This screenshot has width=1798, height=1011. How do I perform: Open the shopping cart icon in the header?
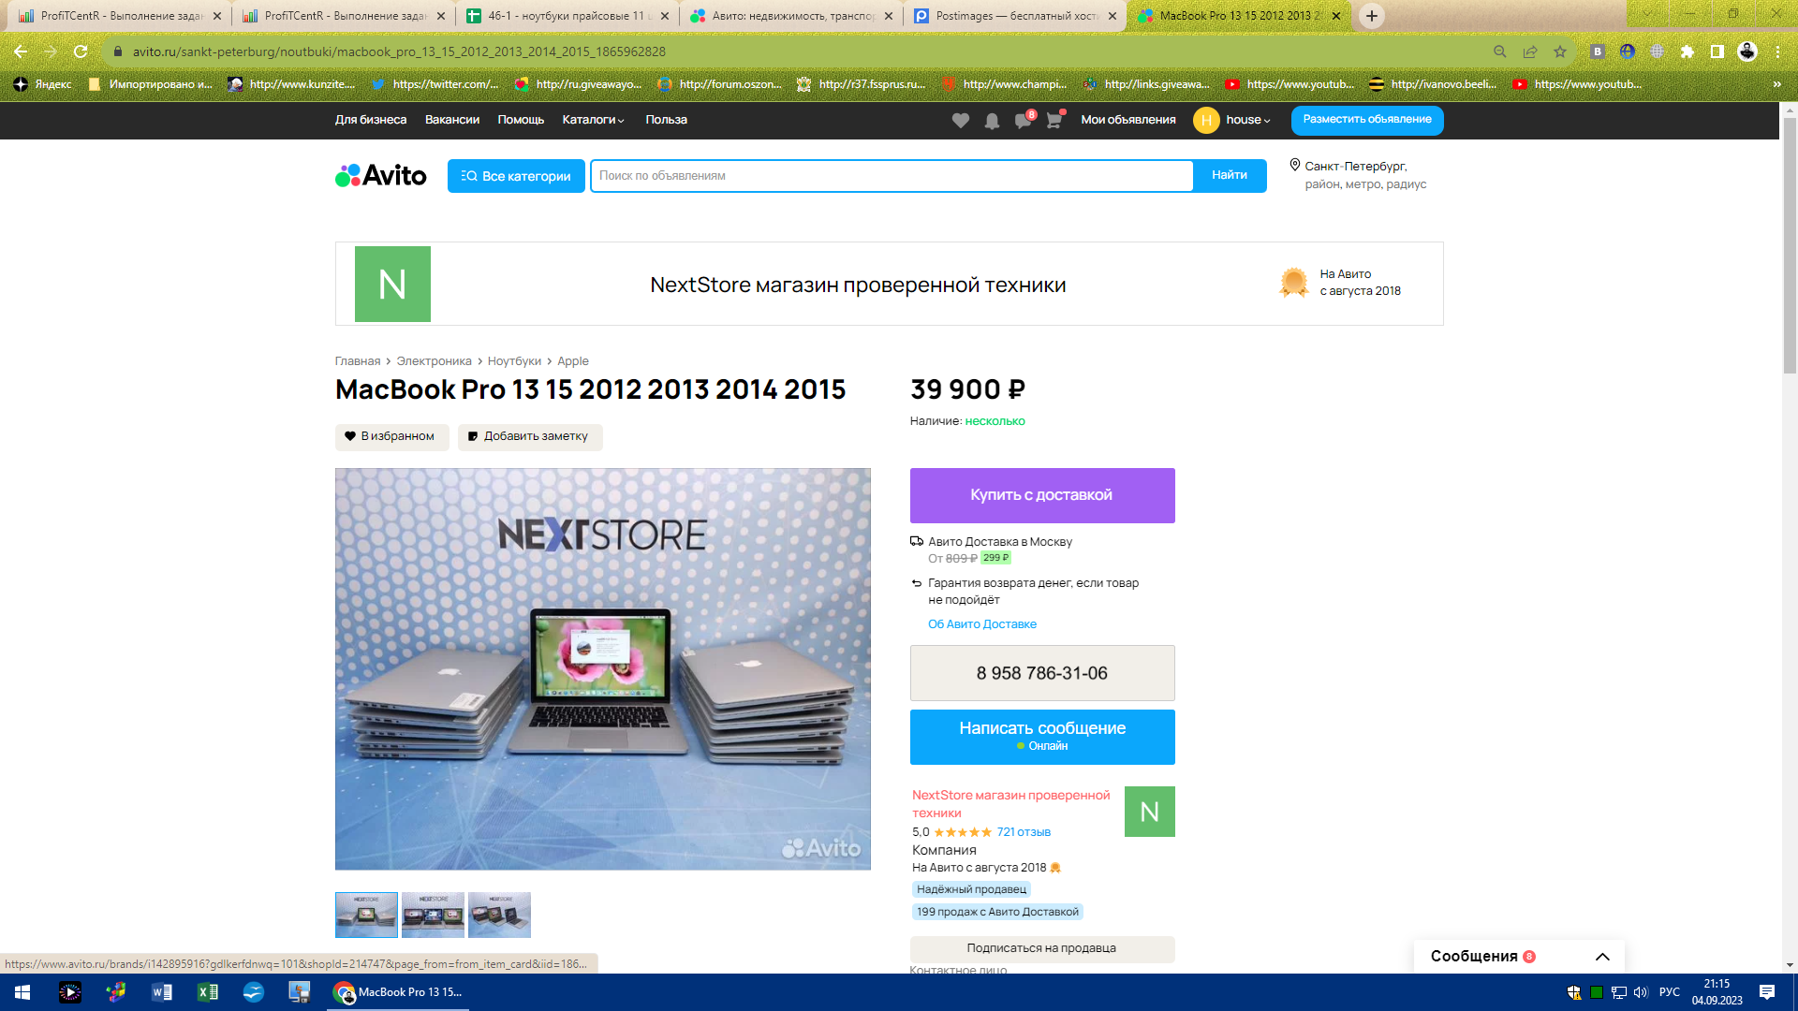(x=1054, y=120)
